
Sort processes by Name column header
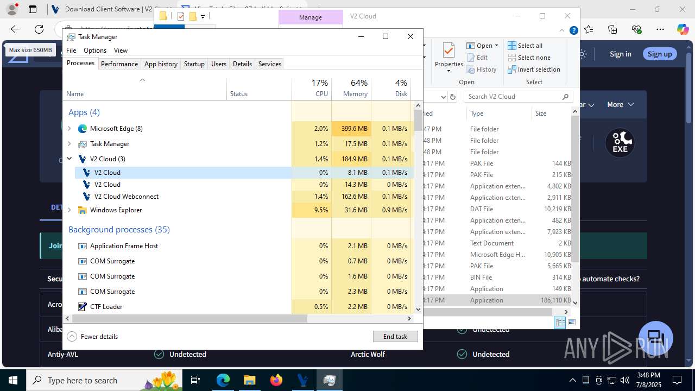coord(145,89)
